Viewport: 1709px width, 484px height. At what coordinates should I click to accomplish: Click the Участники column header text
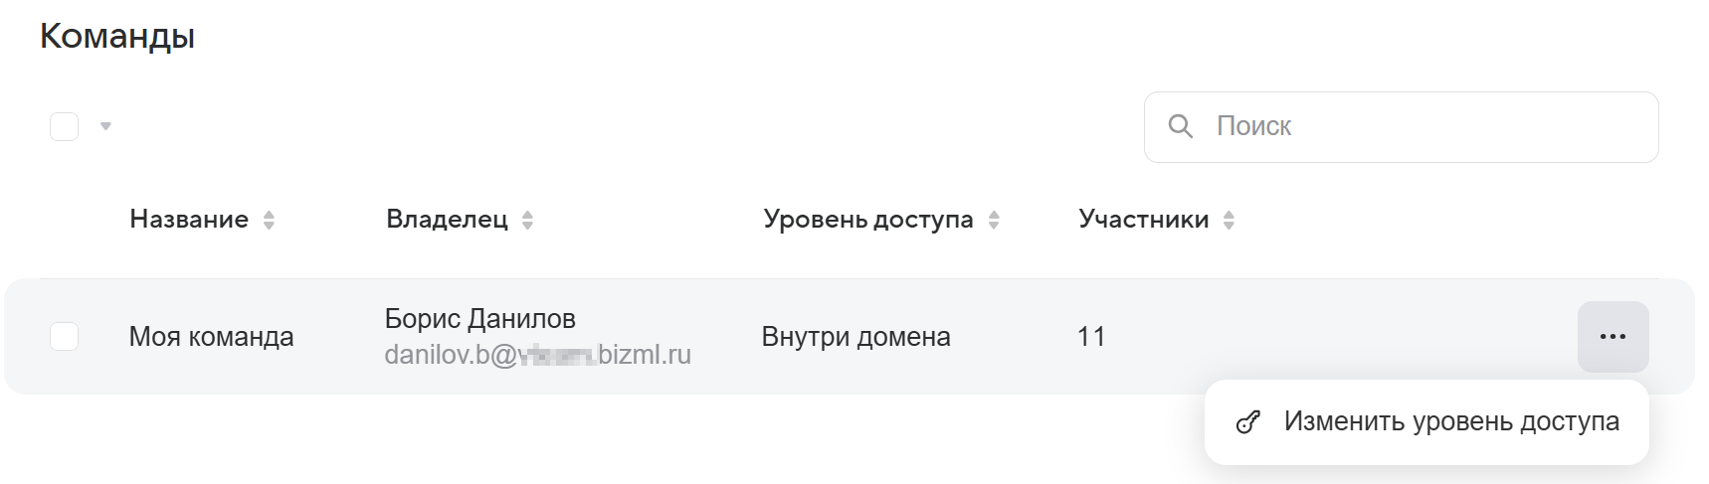1143,220
